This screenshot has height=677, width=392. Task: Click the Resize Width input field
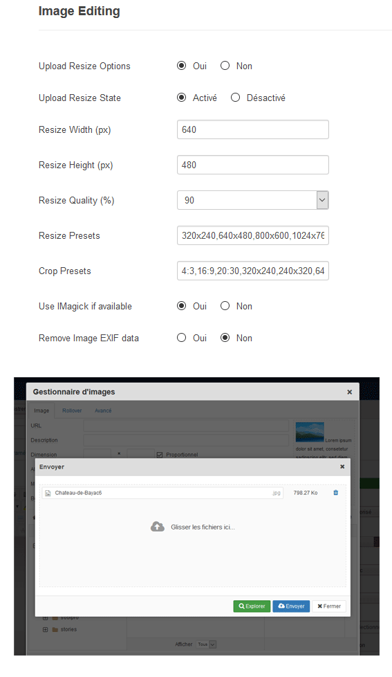tap(253, 129)
